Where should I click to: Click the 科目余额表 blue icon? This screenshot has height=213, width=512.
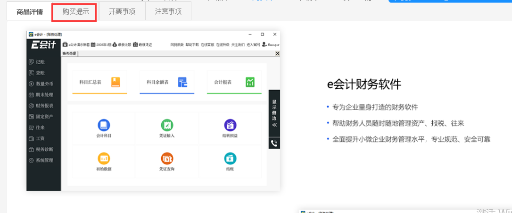182,82
